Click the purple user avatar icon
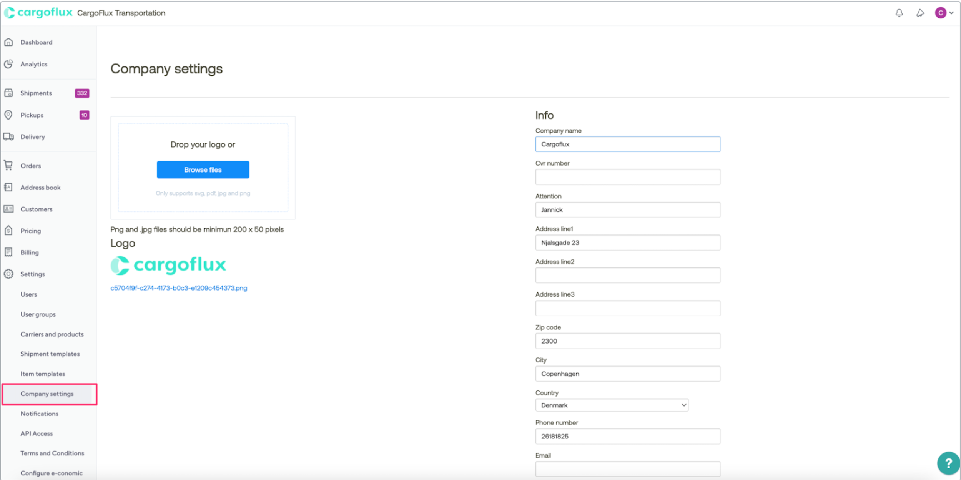The image size is (961, 480). [x=941, y=13]
